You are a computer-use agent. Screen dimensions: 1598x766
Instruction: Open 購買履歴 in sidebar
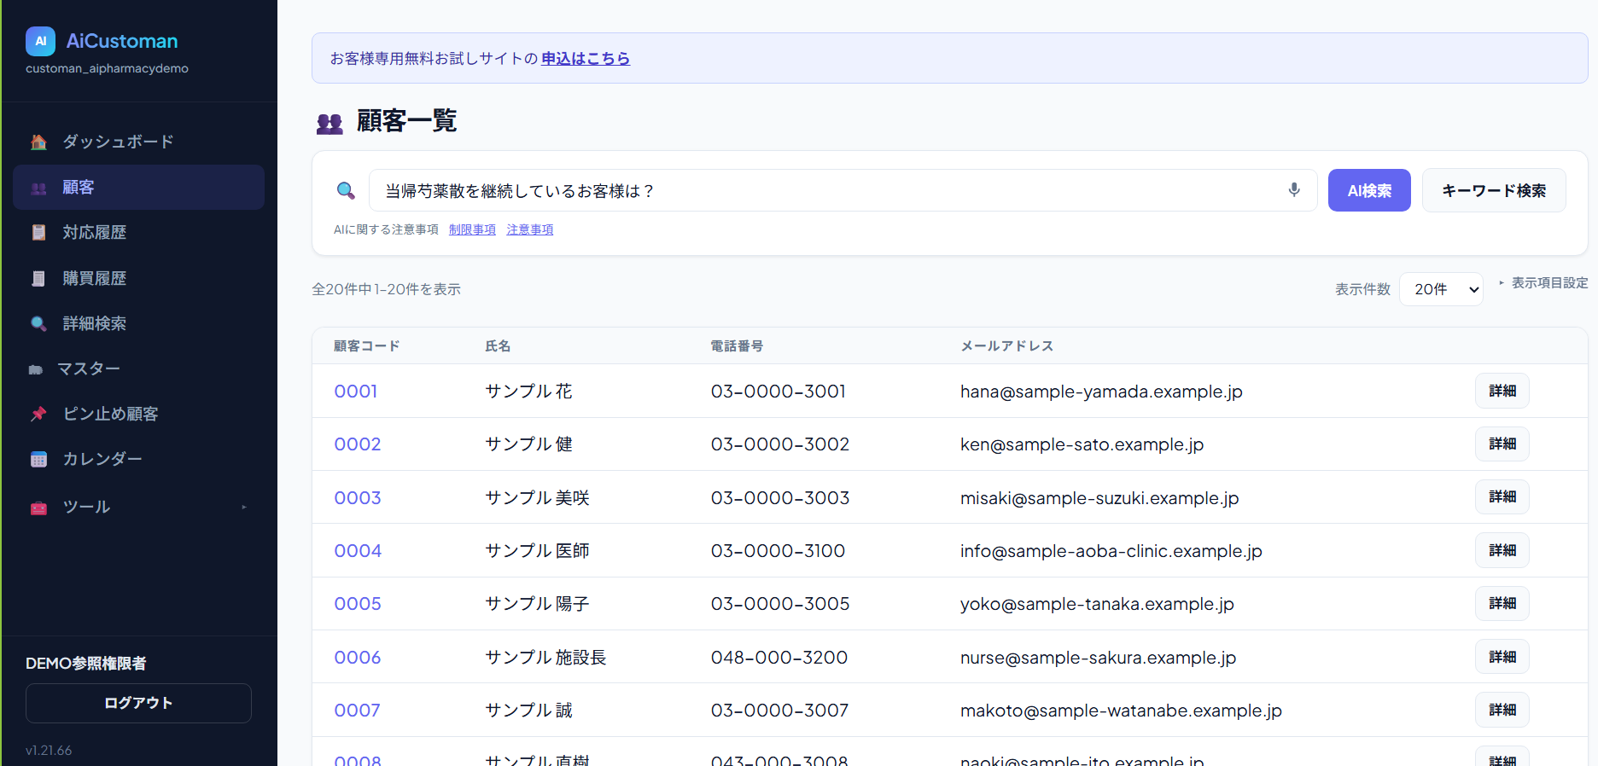138,278
